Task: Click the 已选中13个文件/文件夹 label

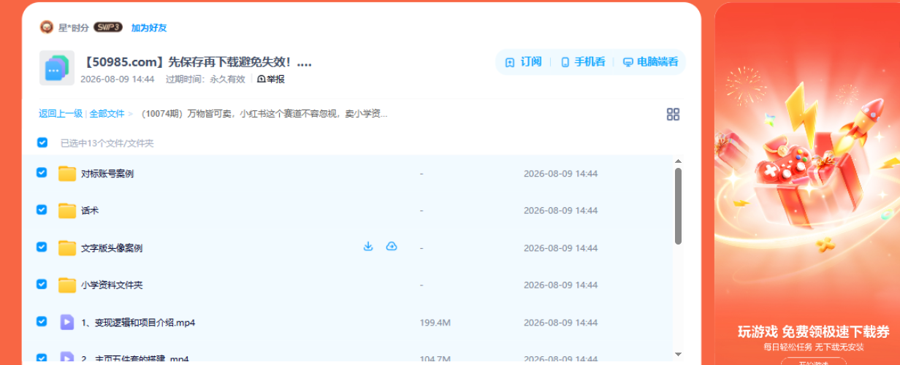Action: tap(107, 143)
